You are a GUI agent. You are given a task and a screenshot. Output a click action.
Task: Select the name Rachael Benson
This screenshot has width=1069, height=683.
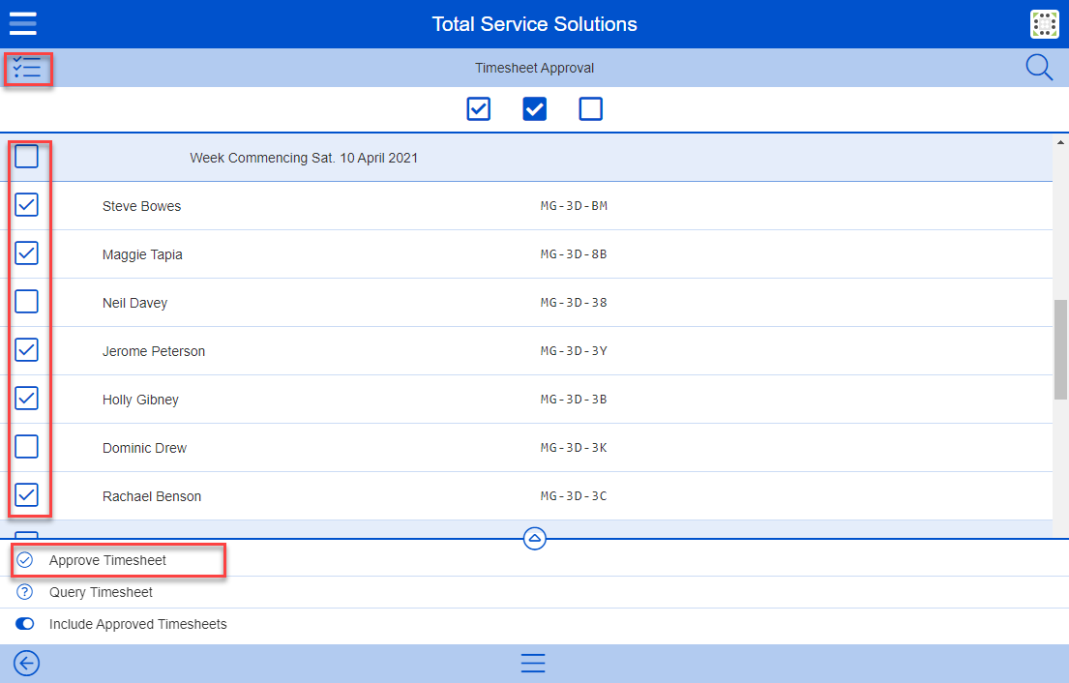point(152,497)
